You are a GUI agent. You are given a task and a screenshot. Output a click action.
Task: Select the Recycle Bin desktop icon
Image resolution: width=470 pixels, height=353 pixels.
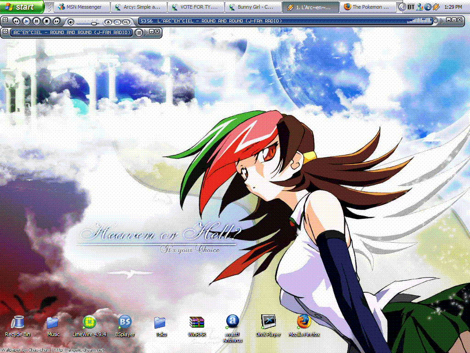[18, 326]
